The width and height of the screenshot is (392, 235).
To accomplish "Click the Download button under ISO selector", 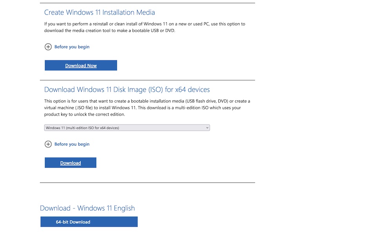I will (71, 163).
